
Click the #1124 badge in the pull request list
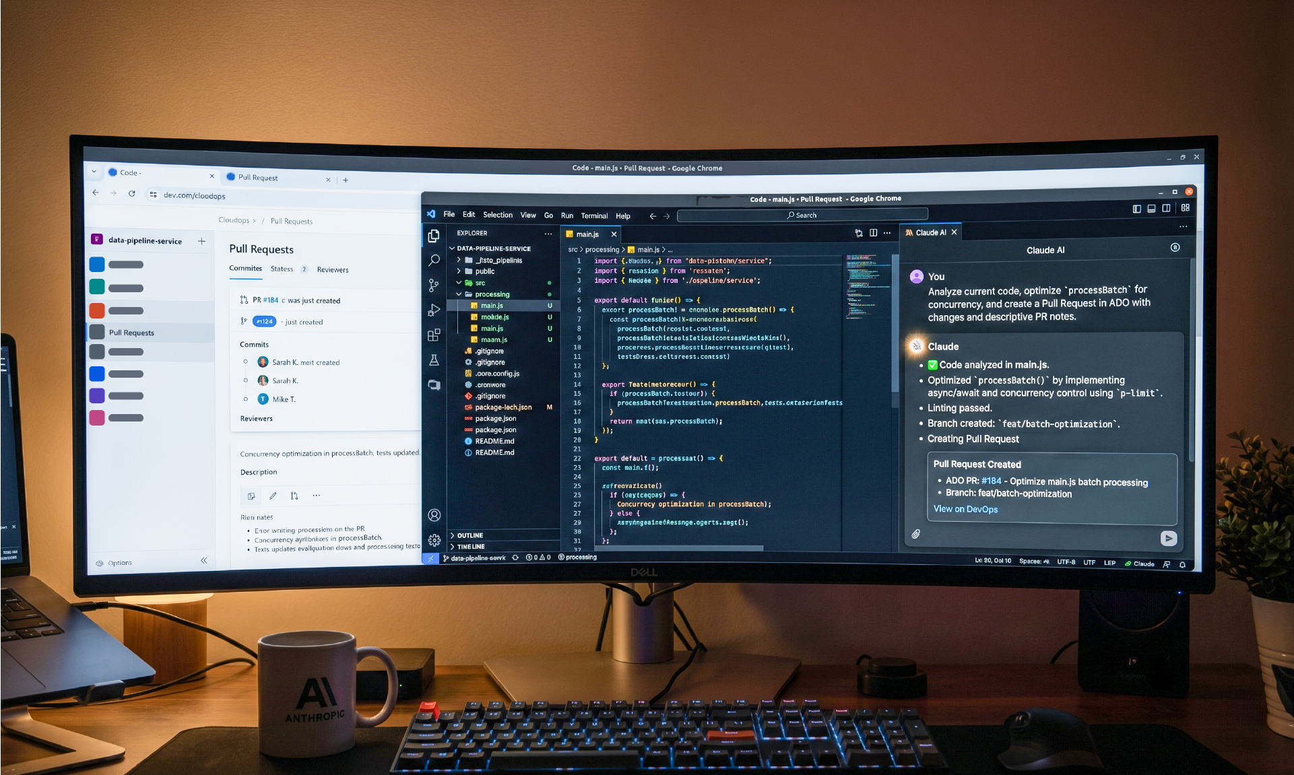coord(265,322)
